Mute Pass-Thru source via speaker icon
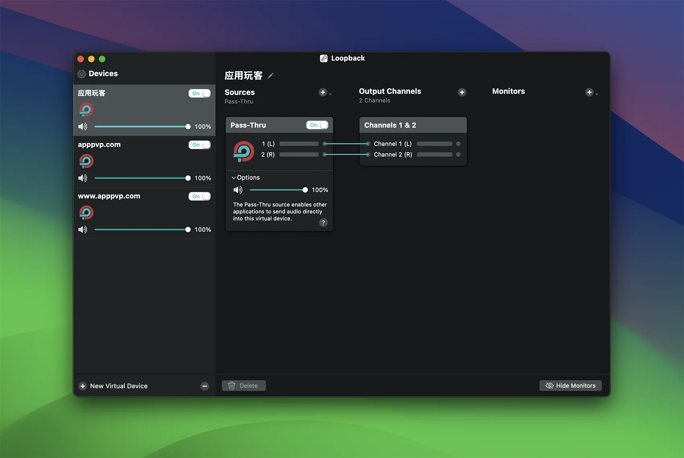Image resolution: width=684 pixels, height=458 pixels. coord(238,190)
